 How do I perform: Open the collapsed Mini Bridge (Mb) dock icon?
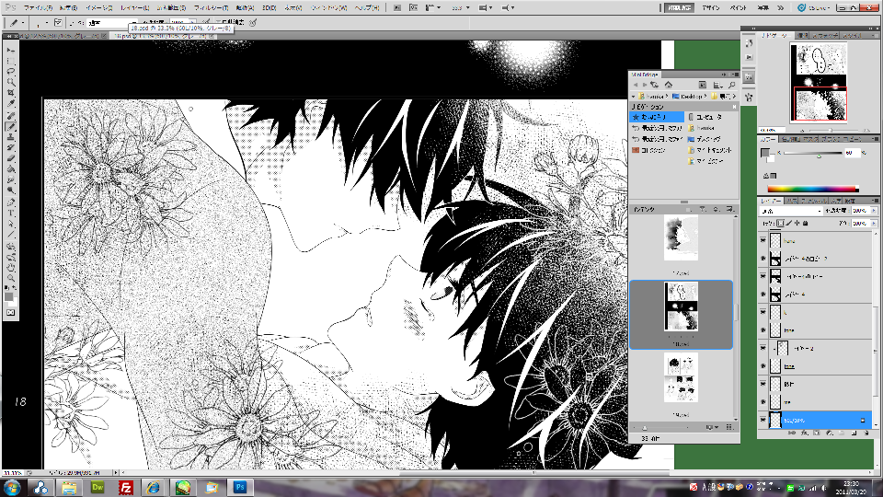(x=749, y=77)
